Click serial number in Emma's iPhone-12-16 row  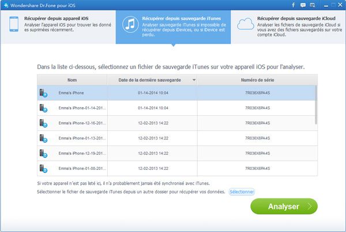(258, 123)
